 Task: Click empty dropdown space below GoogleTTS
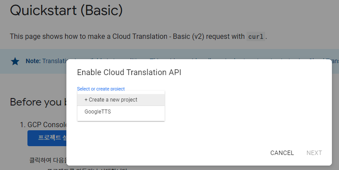121,119
